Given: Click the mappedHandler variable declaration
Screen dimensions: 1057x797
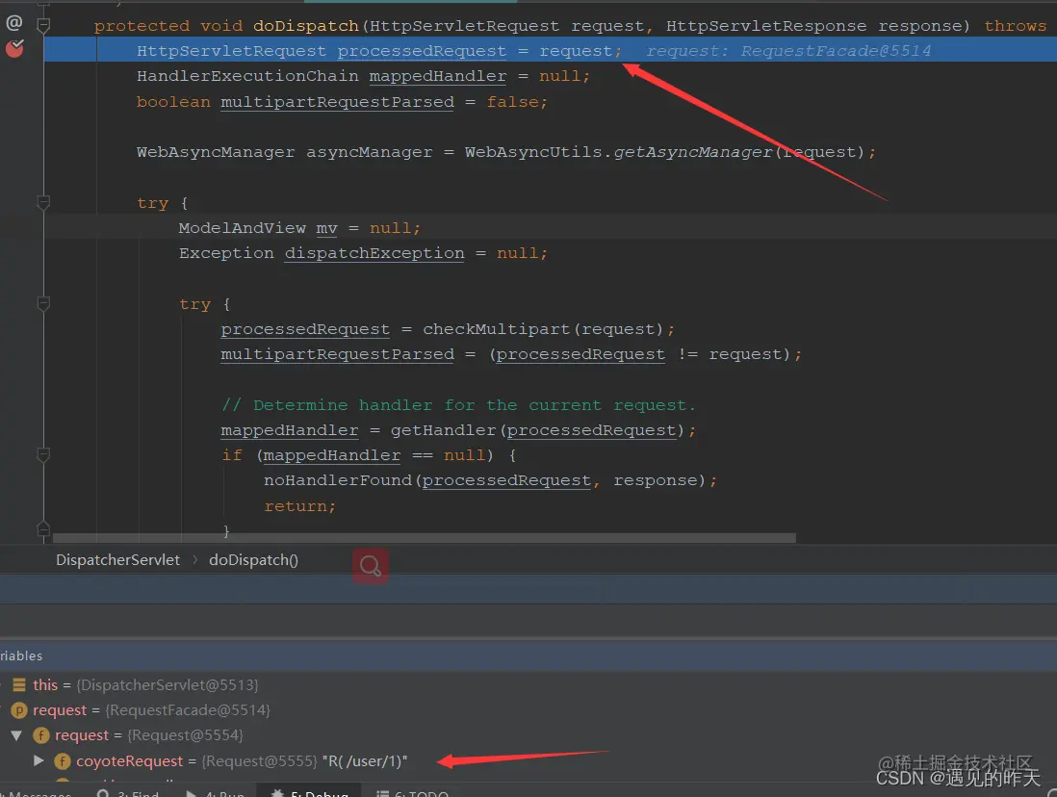Looking at the screenshot, I should pos(437,76).
